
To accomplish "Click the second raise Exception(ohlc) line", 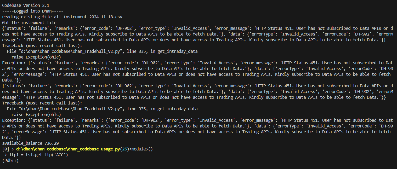I will coord(36,114).
